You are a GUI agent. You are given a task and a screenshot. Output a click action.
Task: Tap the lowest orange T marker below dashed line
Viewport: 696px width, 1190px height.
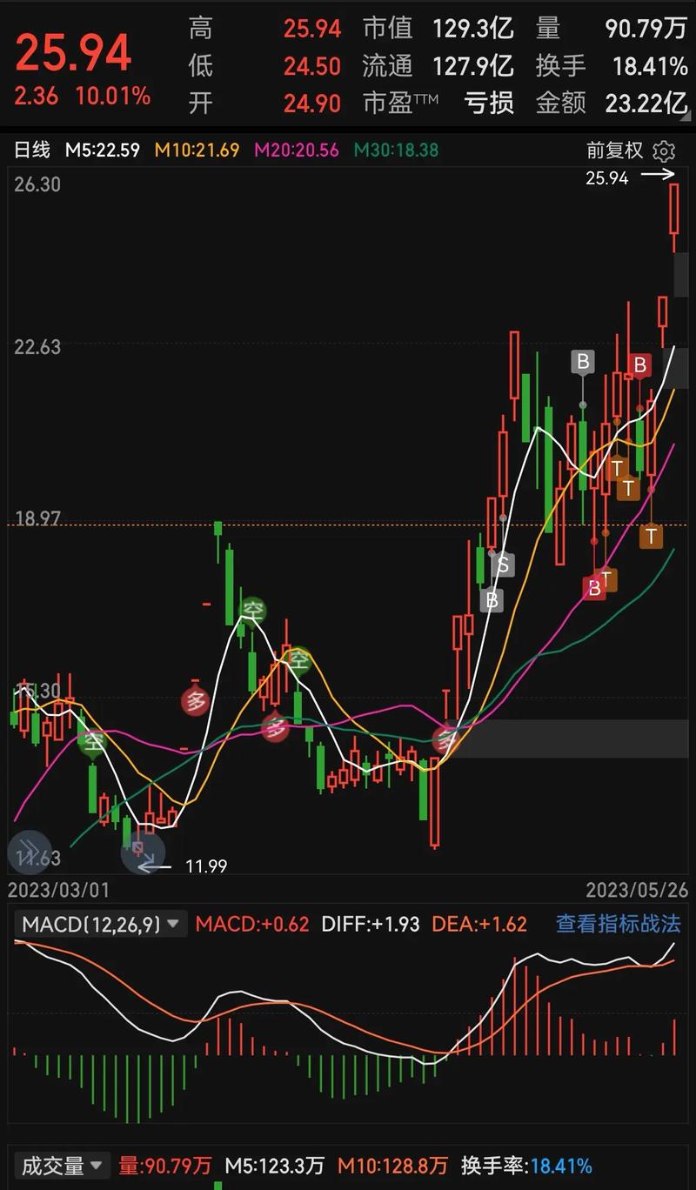coord(651,536)
